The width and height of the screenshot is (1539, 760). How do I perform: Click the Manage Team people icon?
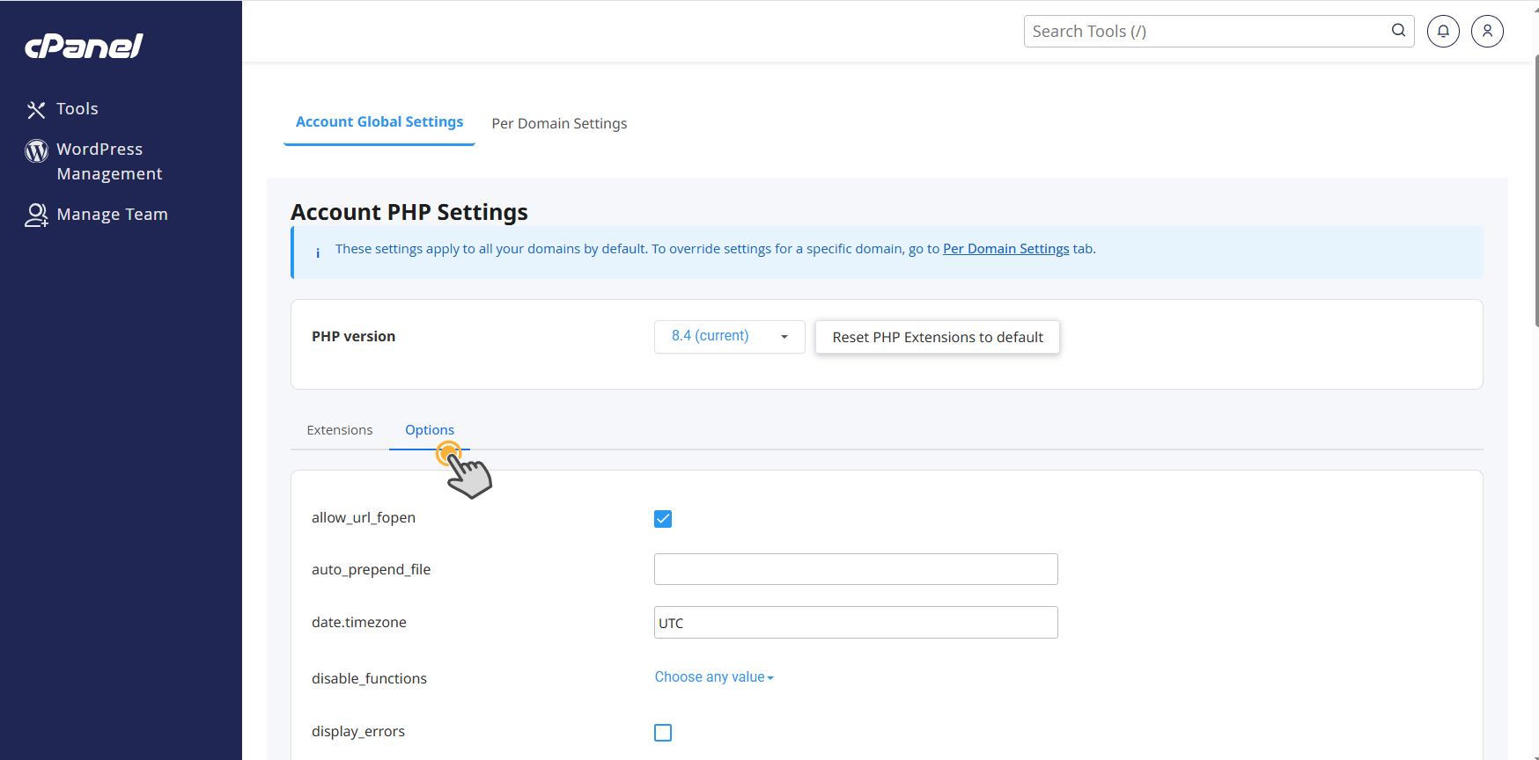coord(36,215)
